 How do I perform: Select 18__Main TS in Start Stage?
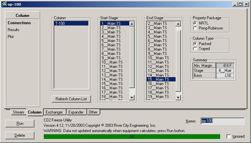[115, 97]
